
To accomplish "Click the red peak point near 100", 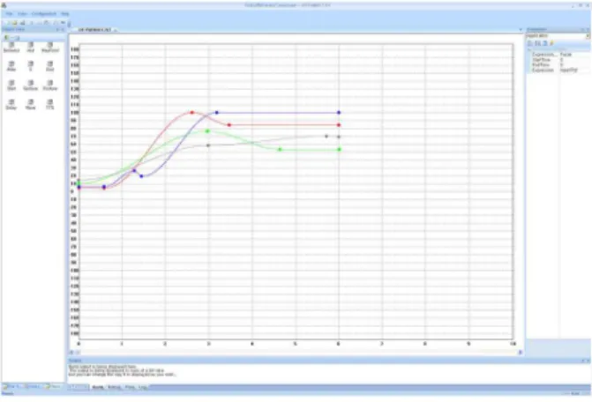I will point(192,112).
